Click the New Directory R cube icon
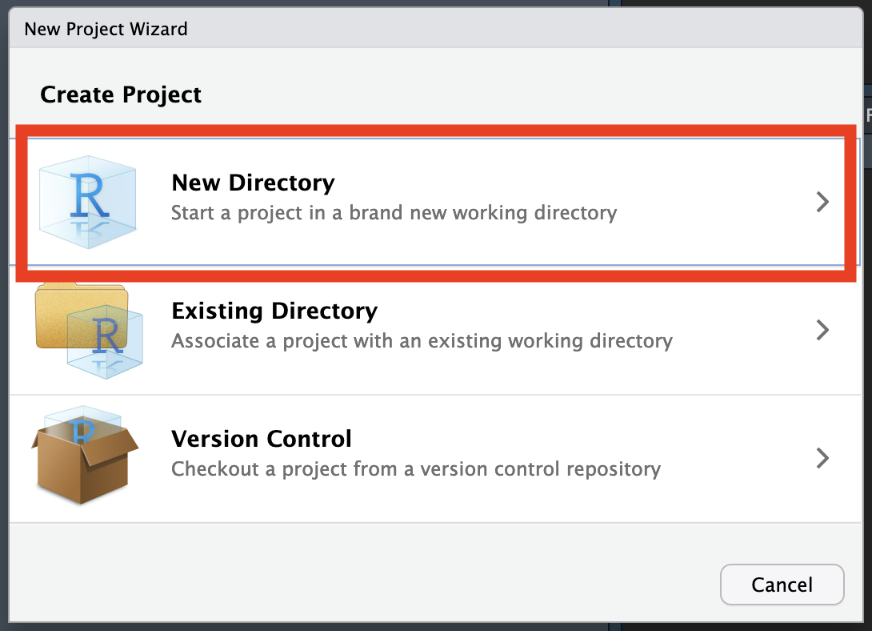 point(87,200)
